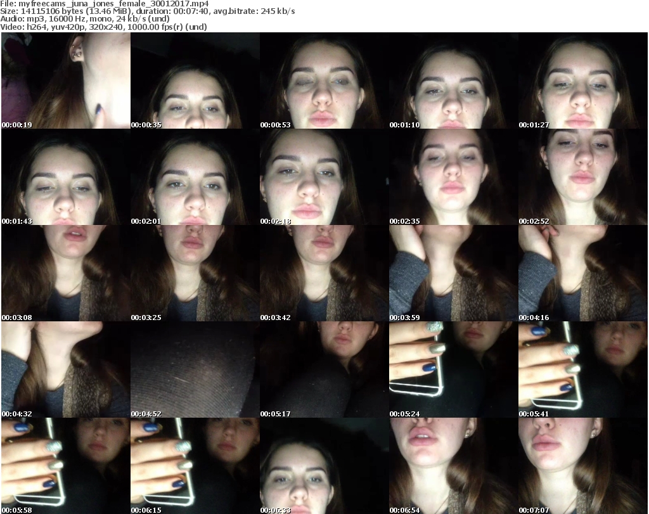Select the dark thumbnail stamped 00:04:52
649x514 pixels.
tap(195, 369)
